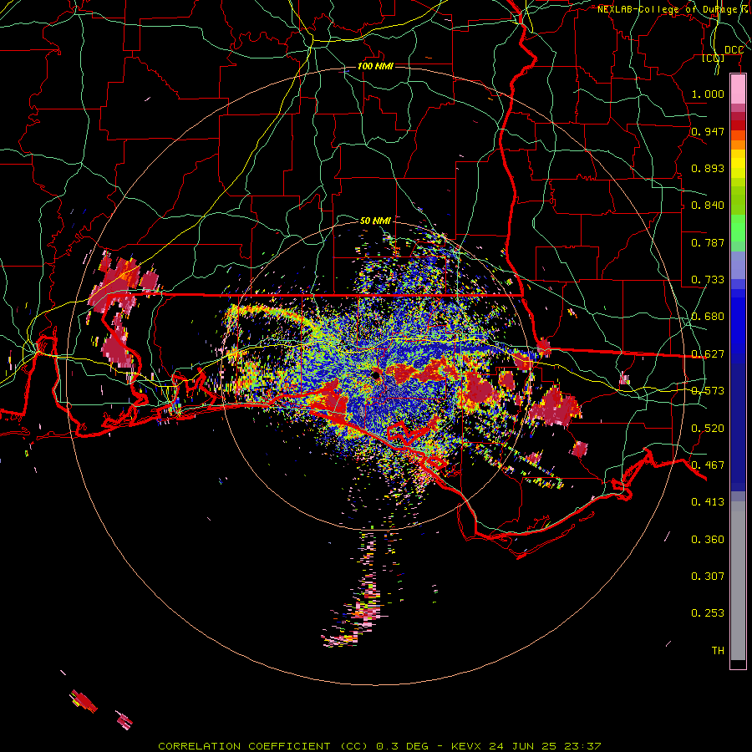Click the gray lower segment of color bar
752x752 pixels.
point(738,581)
